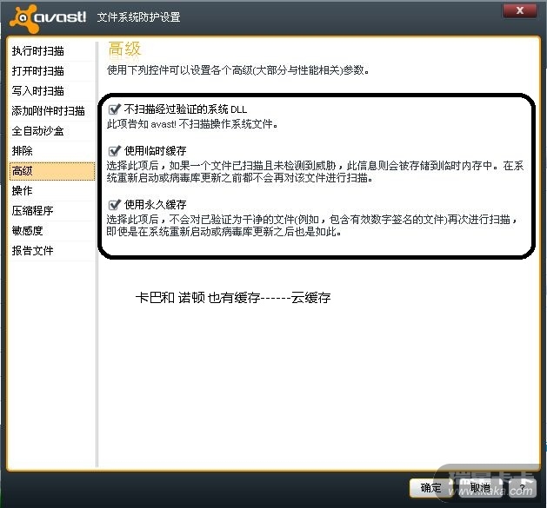
Task: Go to 报告文件 section
Action: coord(52,251)
